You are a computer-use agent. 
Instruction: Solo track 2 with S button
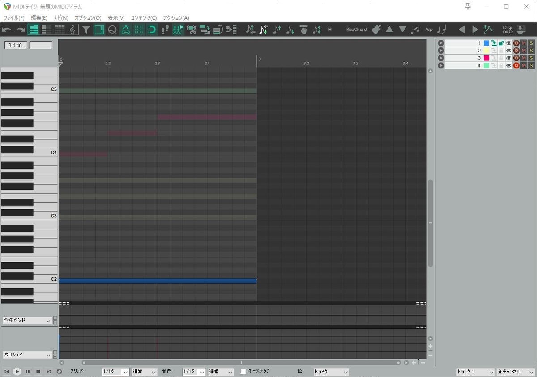tap(531, 51)
